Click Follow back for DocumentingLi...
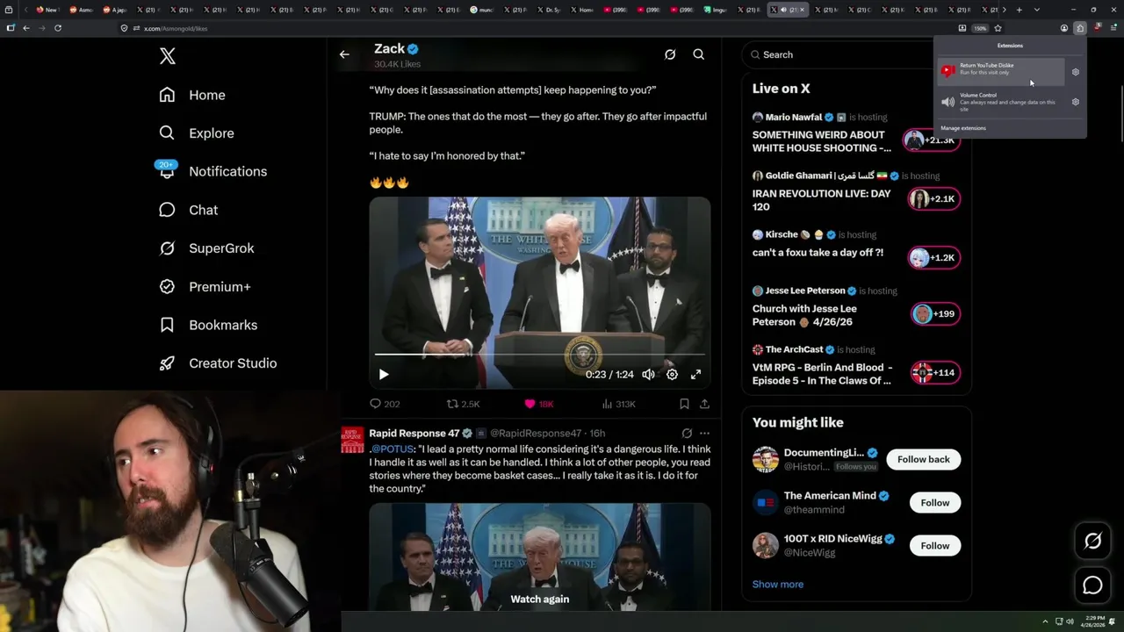This screenshot has width=1124, height=632. pos(923,459)
